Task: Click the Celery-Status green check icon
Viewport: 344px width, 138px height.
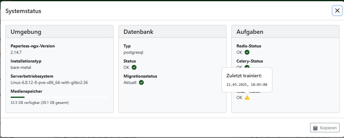Action: tap(247, 66)
